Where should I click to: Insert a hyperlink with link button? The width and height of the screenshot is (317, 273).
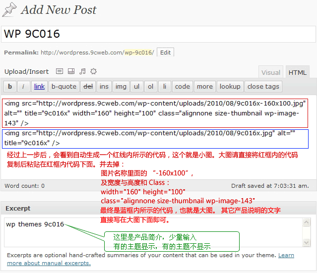(39, 86)
